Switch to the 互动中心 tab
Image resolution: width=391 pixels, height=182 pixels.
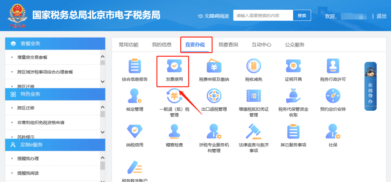coord(262,45)
